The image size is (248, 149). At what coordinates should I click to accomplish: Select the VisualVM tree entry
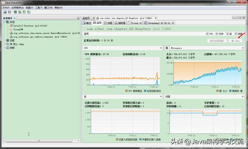click(18, 29)
